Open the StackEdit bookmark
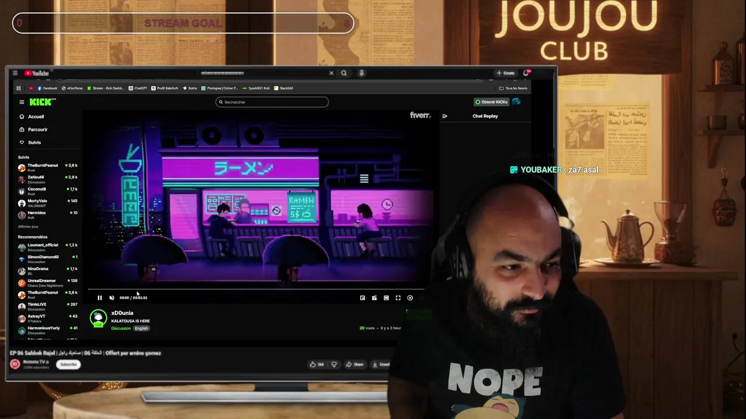 (x=284, y=88)
